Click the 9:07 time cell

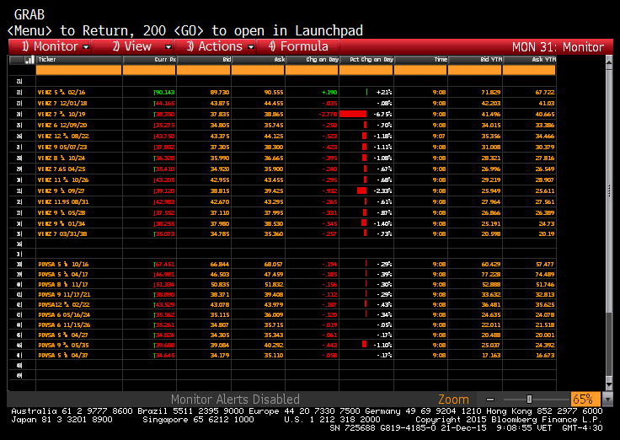point(439,136)
